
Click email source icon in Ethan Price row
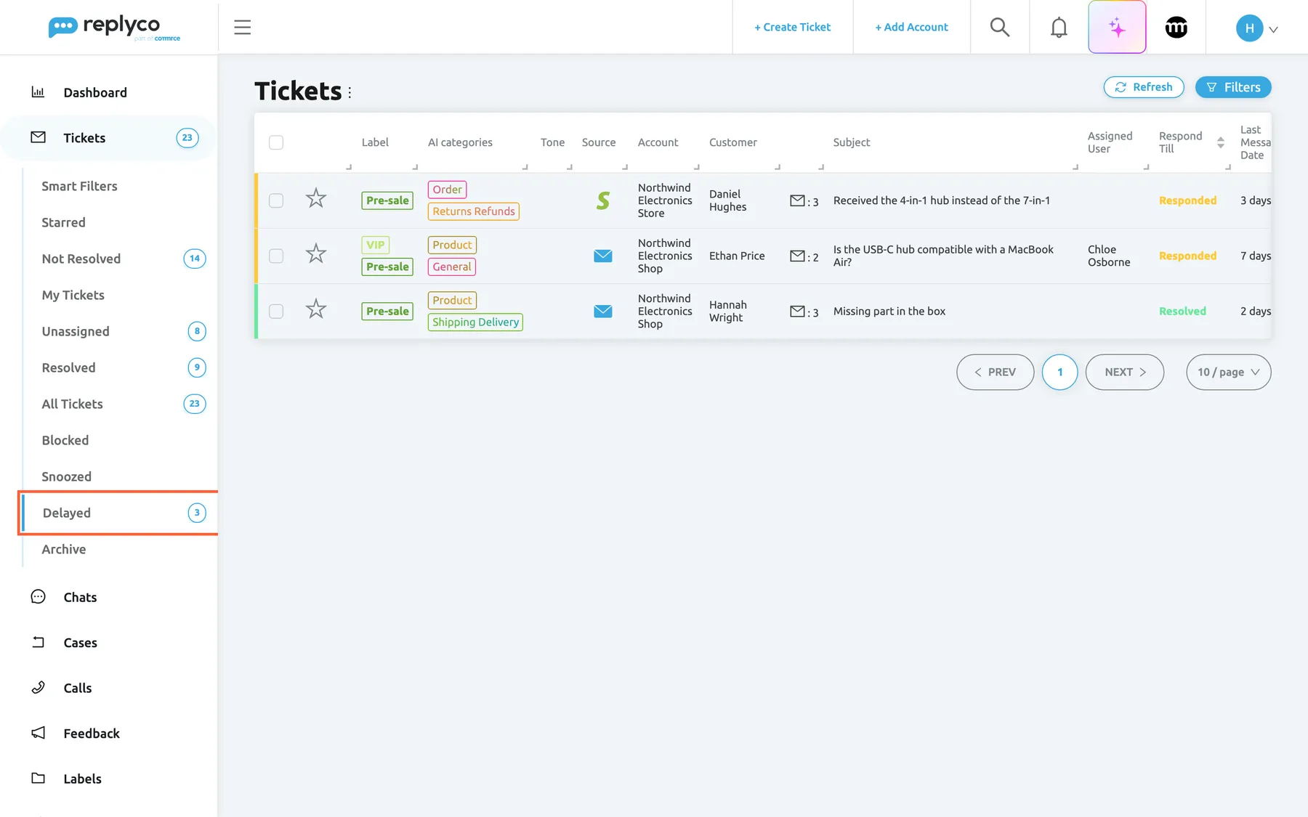point(602,256)
